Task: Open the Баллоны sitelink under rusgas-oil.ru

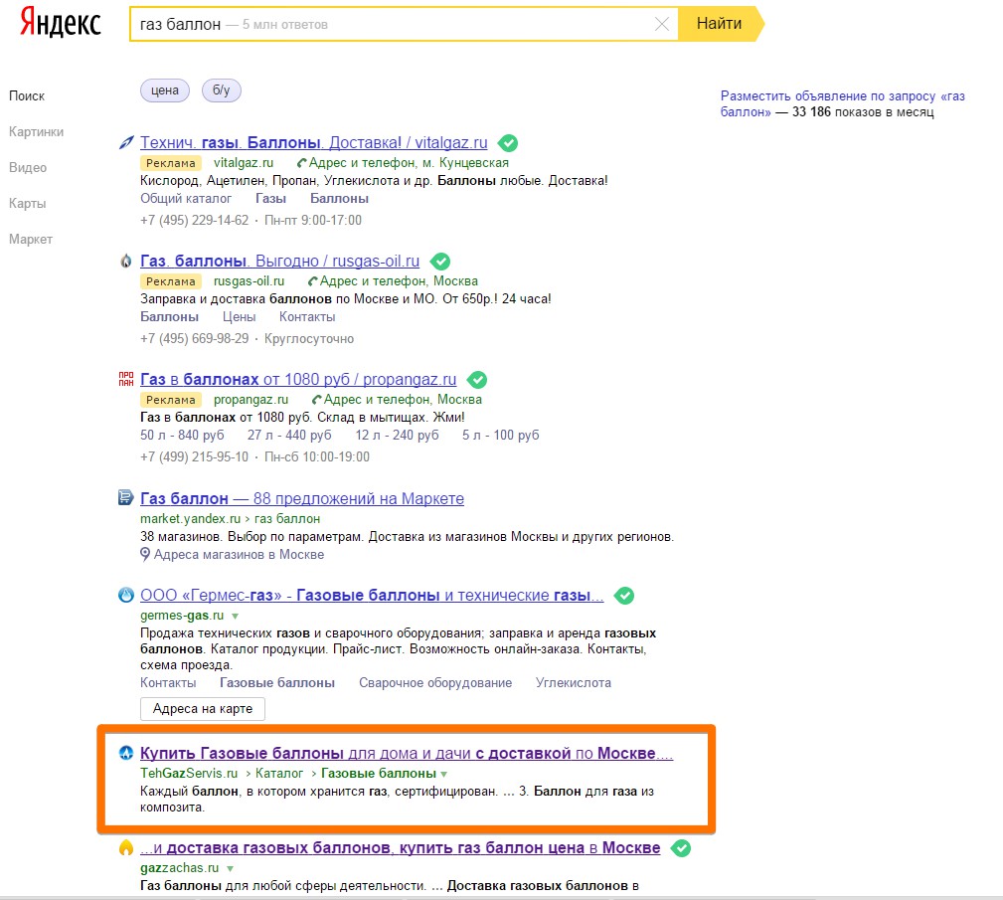Action: click(x=170, y=317)
